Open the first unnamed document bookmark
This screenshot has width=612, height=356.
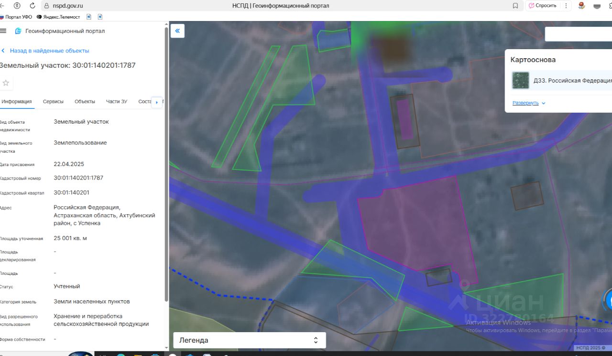click(x=89, y=17)
